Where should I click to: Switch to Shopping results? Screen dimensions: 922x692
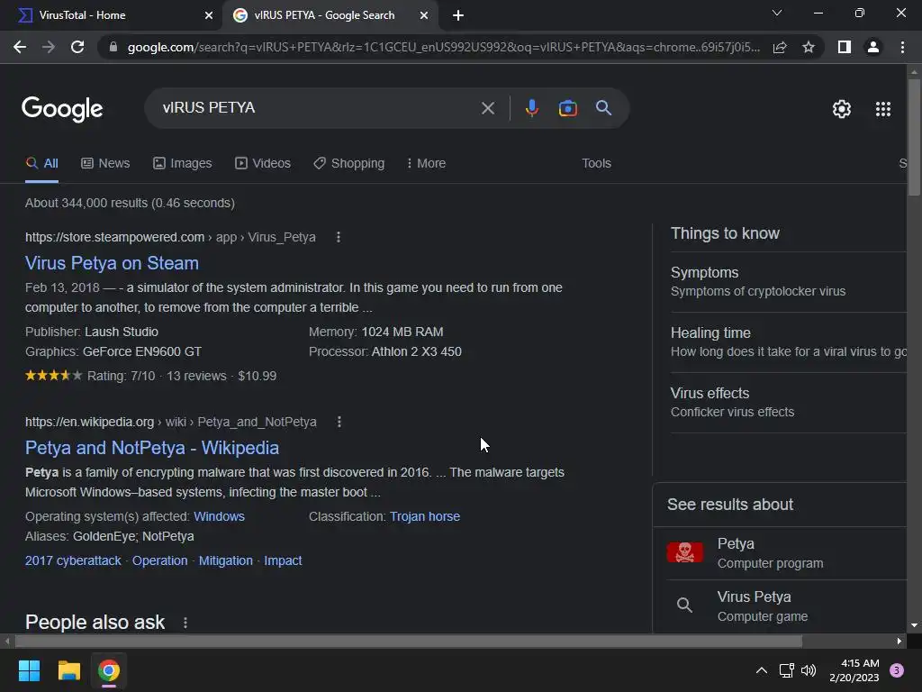point(348,164)
